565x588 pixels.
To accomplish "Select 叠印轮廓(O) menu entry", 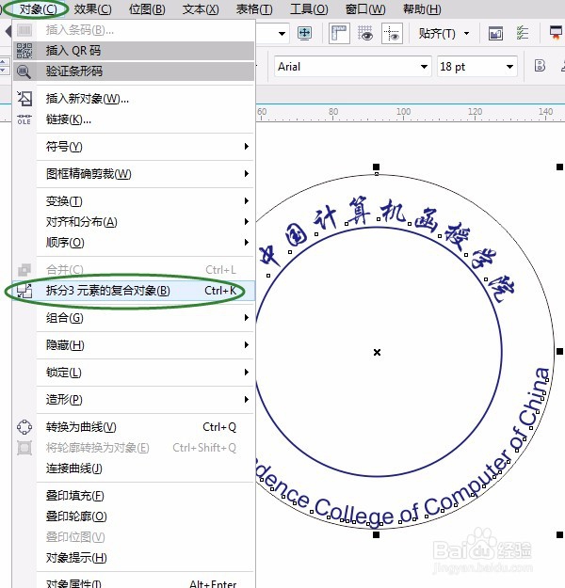I will pyautogui.click(x=134, y=516).
